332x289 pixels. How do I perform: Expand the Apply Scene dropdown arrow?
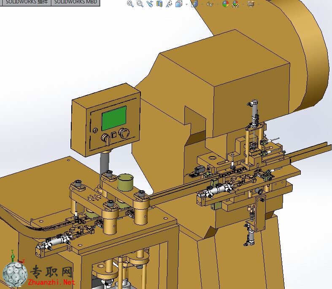[x=243, y=4]
